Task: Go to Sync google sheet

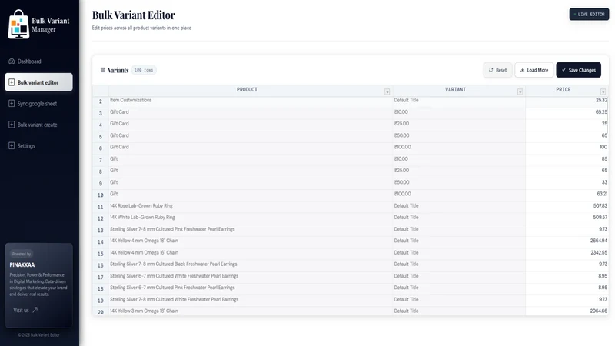Action: [38, 104]
